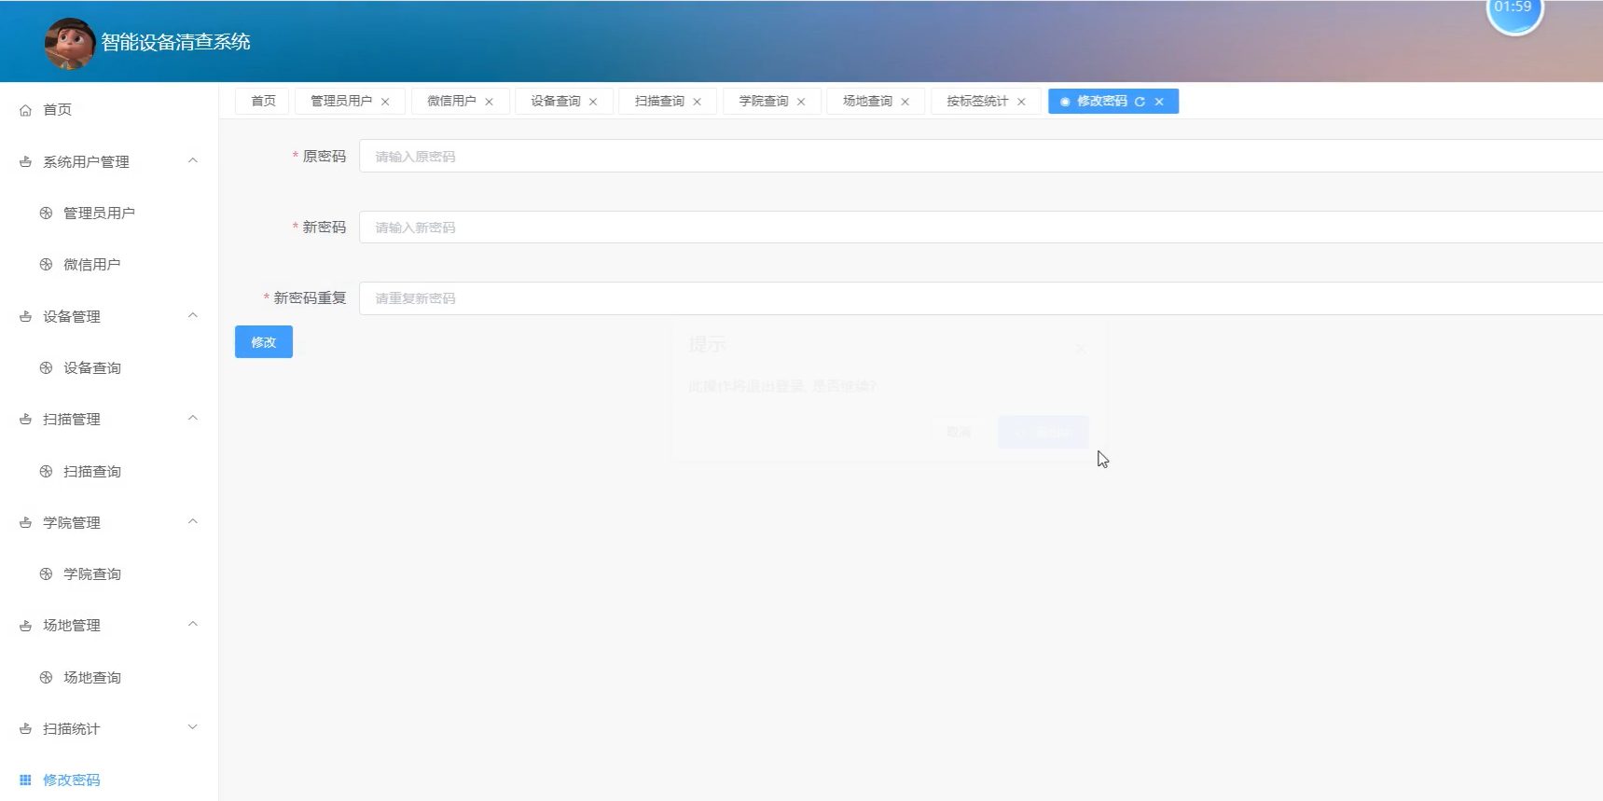Screen dimensions: 1603x801
Task: Click the timer circle showing 01:59
Action: 1513,11
